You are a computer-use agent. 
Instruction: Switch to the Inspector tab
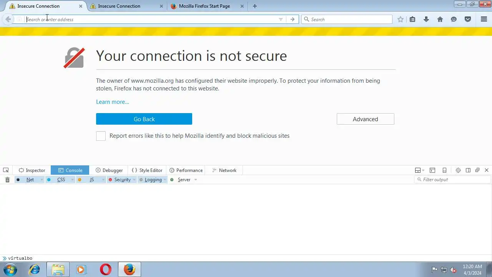pos(32,170)
